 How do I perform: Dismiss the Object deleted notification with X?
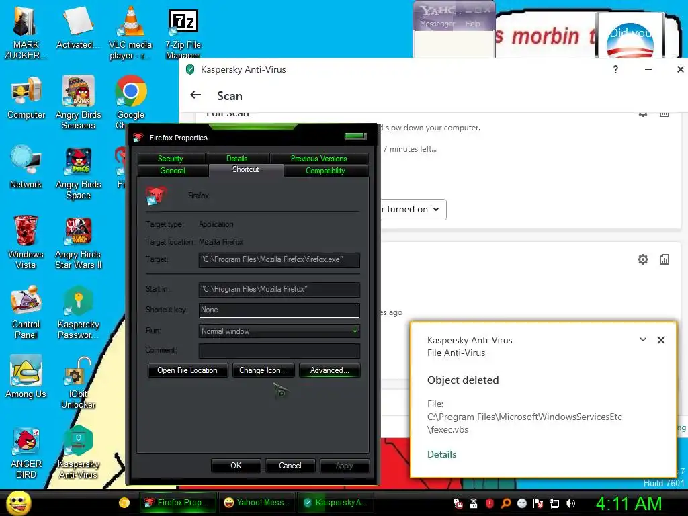tap(661, 340)
